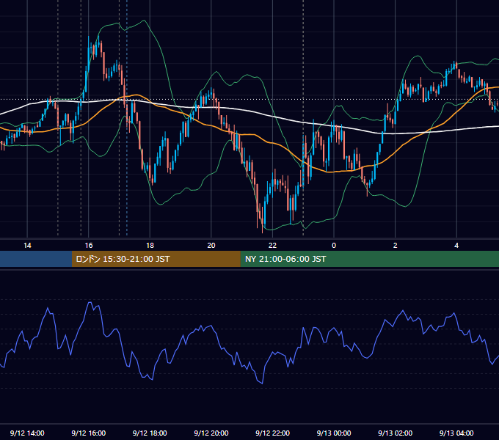Click the 9/13 00:00 time label
Viewport: 499px width, 440px height.
tap(334, 433)
